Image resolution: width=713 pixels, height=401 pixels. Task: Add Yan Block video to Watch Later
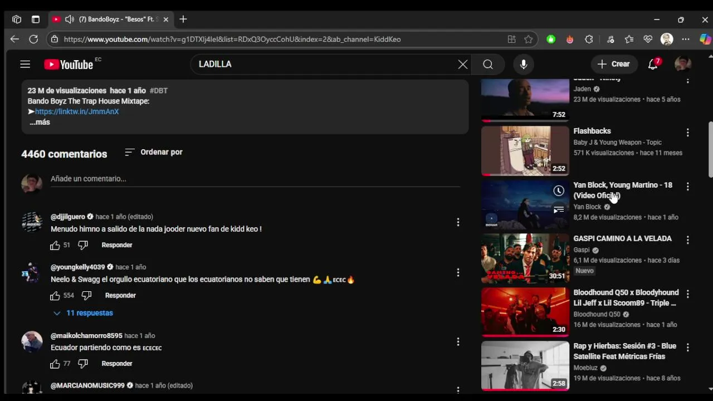click(559, 191)
